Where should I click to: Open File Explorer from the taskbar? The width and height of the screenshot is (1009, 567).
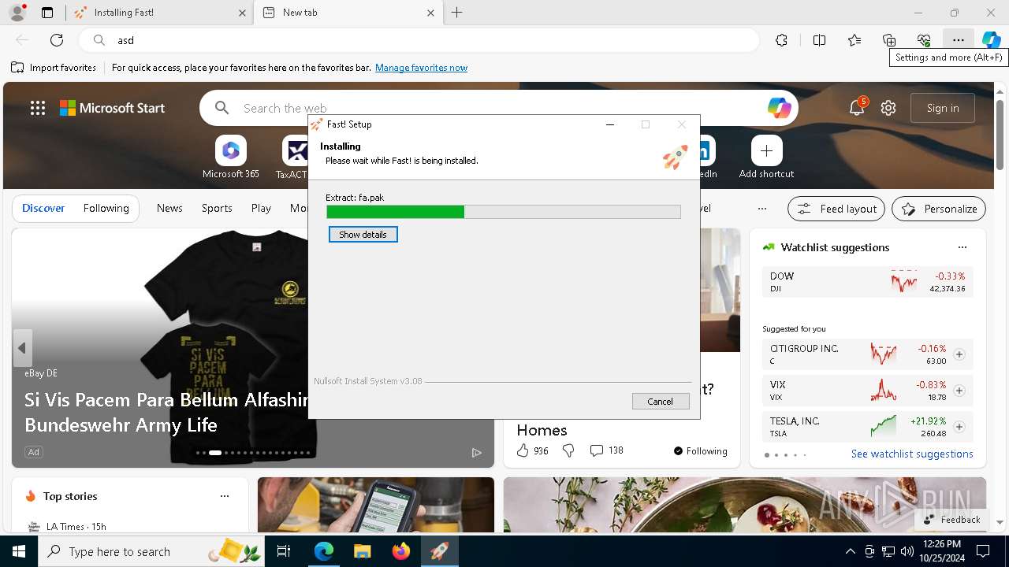pyautogui.click(x=363, y=551)
